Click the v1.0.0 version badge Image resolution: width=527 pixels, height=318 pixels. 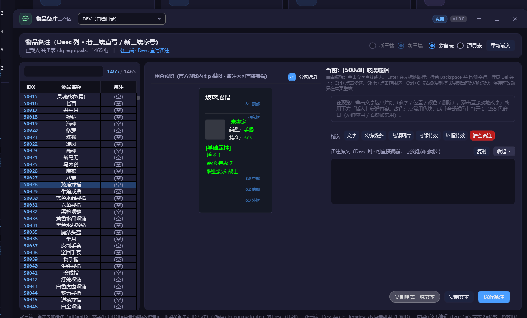459,19
